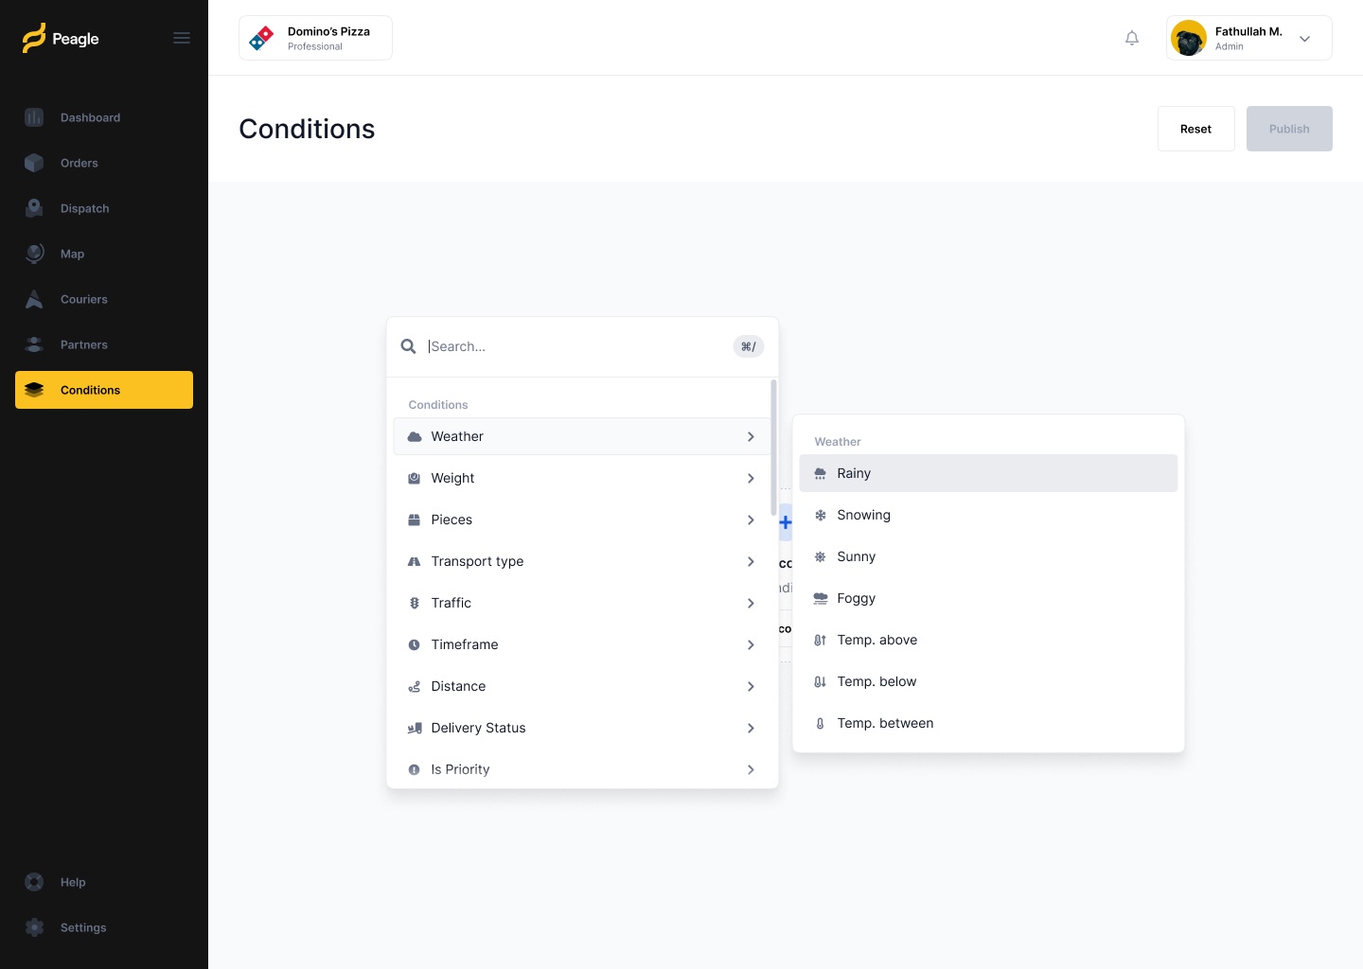The image size is (1363, 969).
Task: Open Is Priority condition submenu
Action: [x=582, y=769]
